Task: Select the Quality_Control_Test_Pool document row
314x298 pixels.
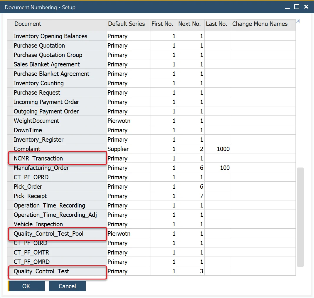Action: (48, 234)
